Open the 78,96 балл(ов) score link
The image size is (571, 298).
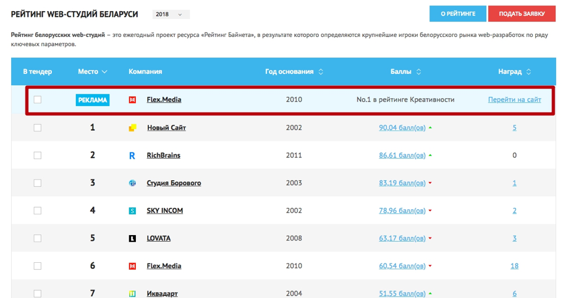[x=402, y=210]
